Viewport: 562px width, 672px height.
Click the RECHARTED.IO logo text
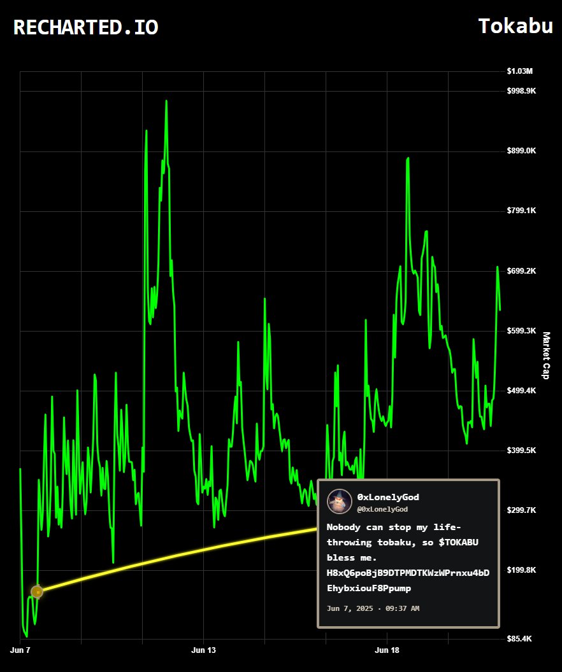tap(86, 27)
